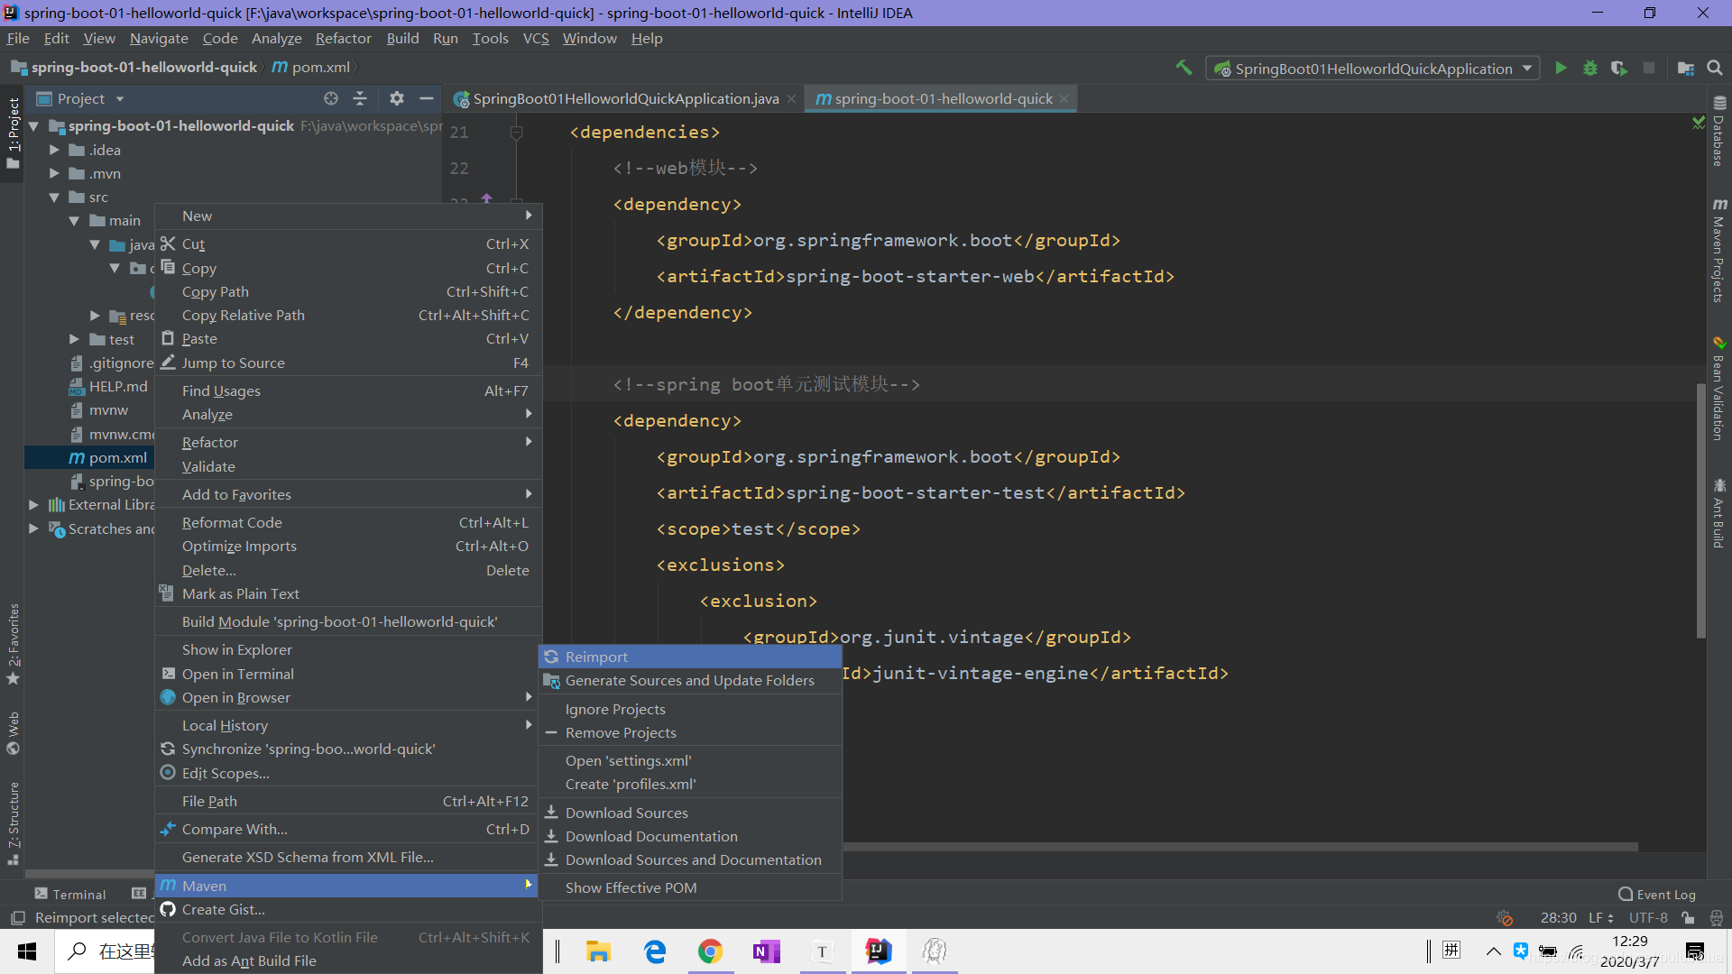Open the VCS menu

coord(536,38)
